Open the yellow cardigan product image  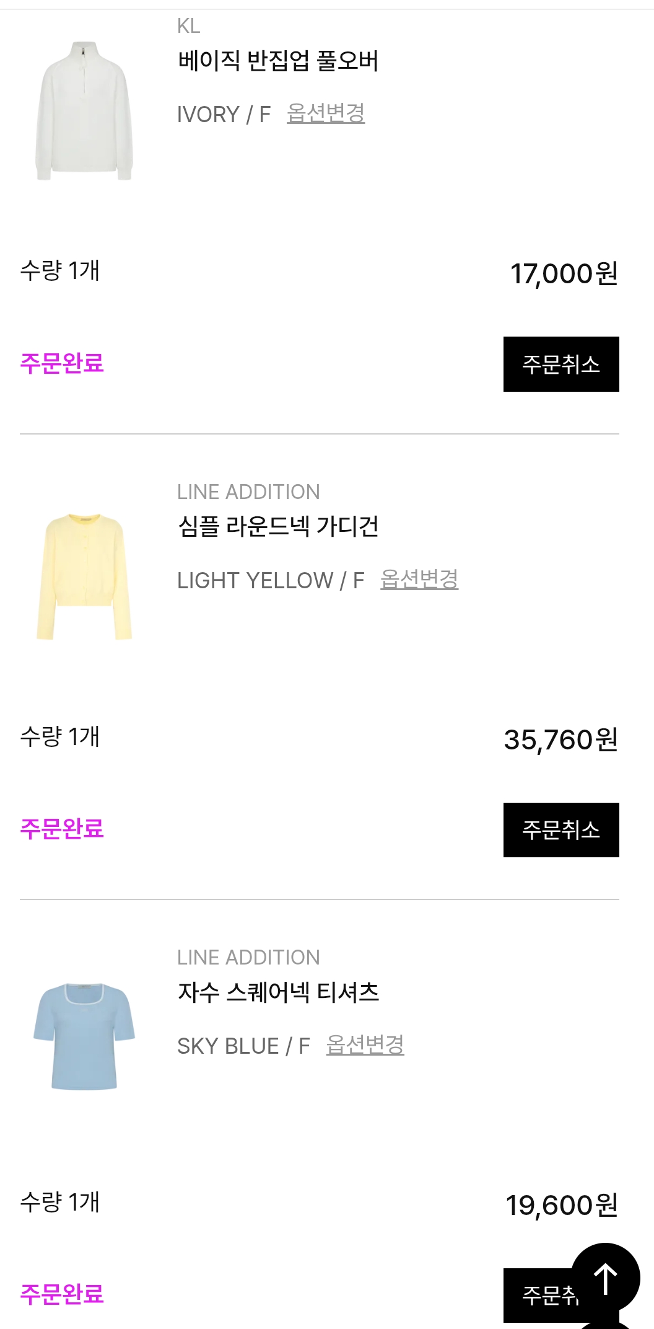(84, 576)
